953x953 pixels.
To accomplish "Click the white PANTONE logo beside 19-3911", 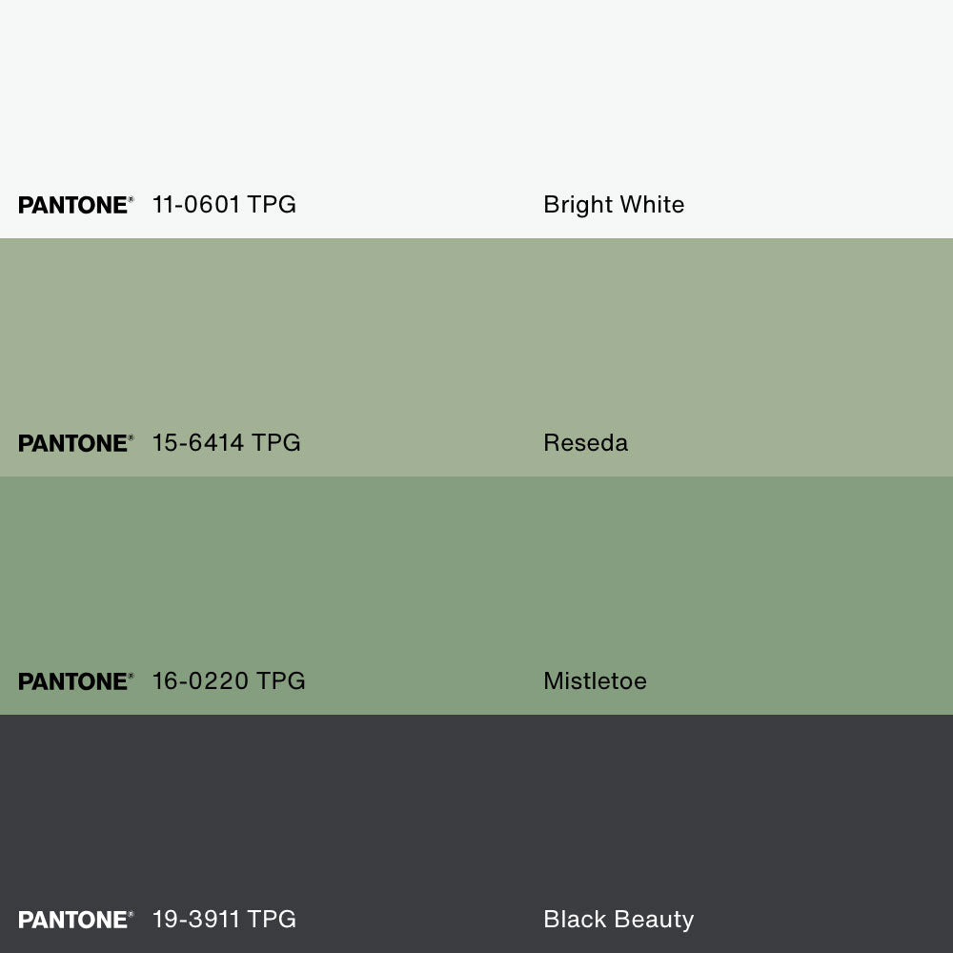I will pos(73,920).
